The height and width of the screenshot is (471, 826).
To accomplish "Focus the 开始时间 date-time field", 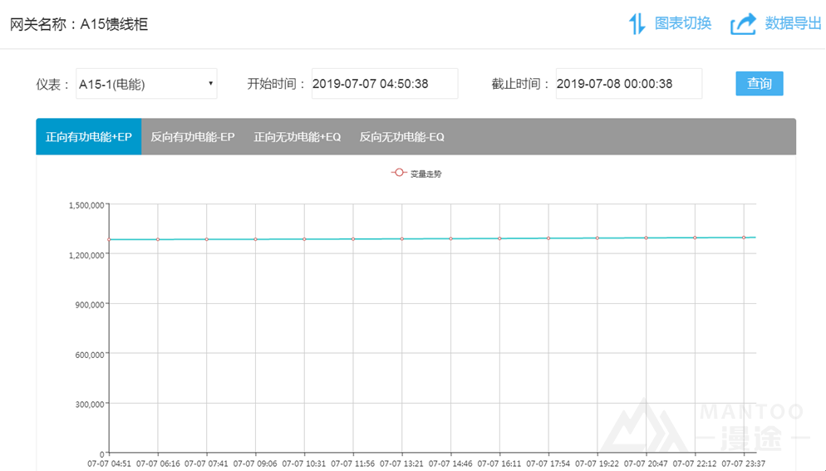I will [385, 84].
